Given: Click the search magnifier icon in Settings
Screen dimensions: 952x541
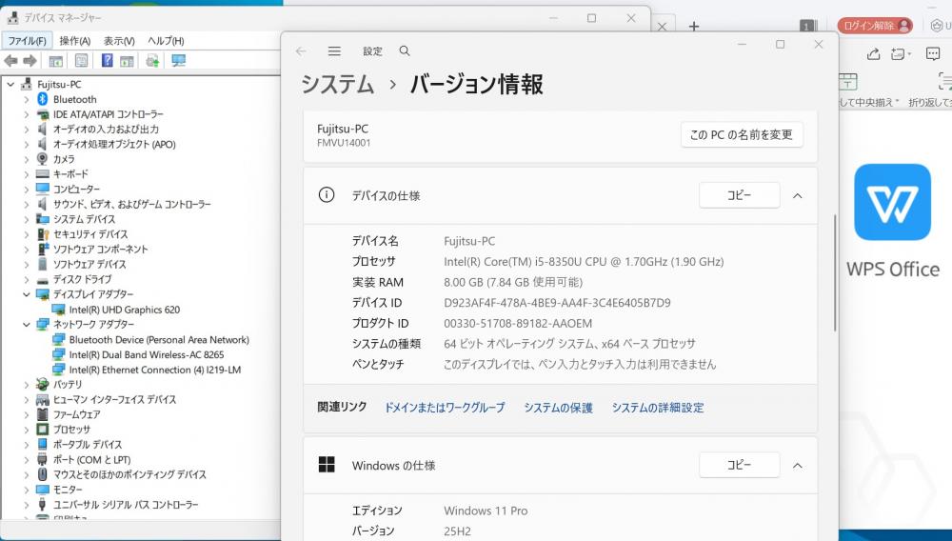Looking at the screenshot, I should click(x=405, y=51).
